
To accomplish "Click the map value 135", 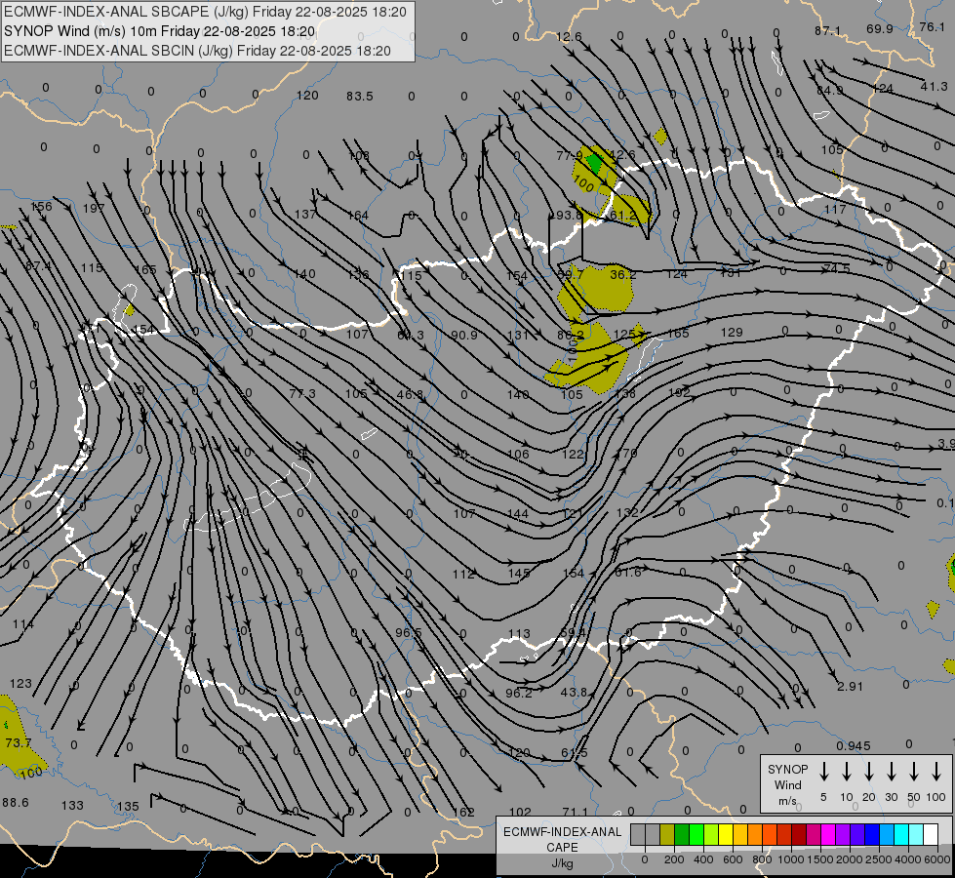I will [x=128, y=807].
